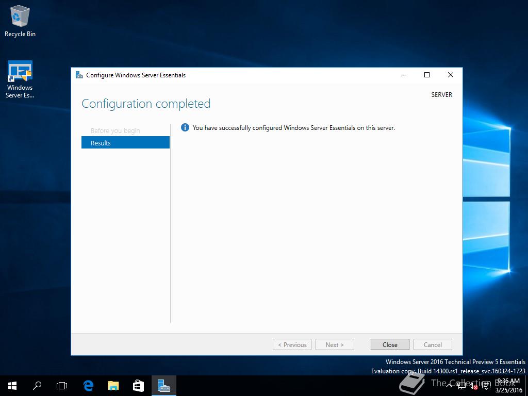Viewport: 528px width, 396px height.
Task: Maximize the Configure Windows Server Essentials window
Action: point(427,75)
